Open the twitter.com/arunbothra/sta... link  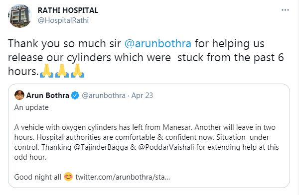click(123, 177)
